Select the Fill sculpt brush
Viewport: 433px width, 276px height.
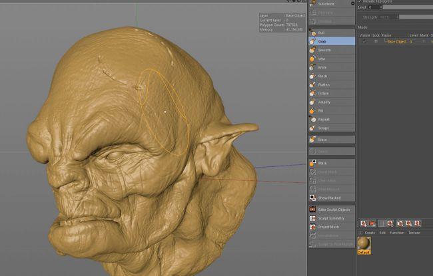pos(331,110)
